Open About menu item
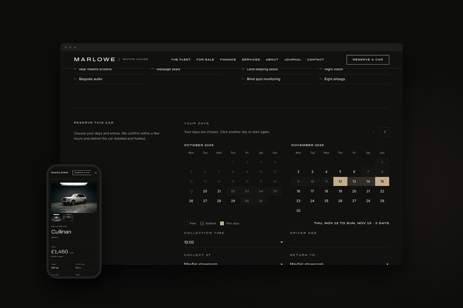 (272, 60)
